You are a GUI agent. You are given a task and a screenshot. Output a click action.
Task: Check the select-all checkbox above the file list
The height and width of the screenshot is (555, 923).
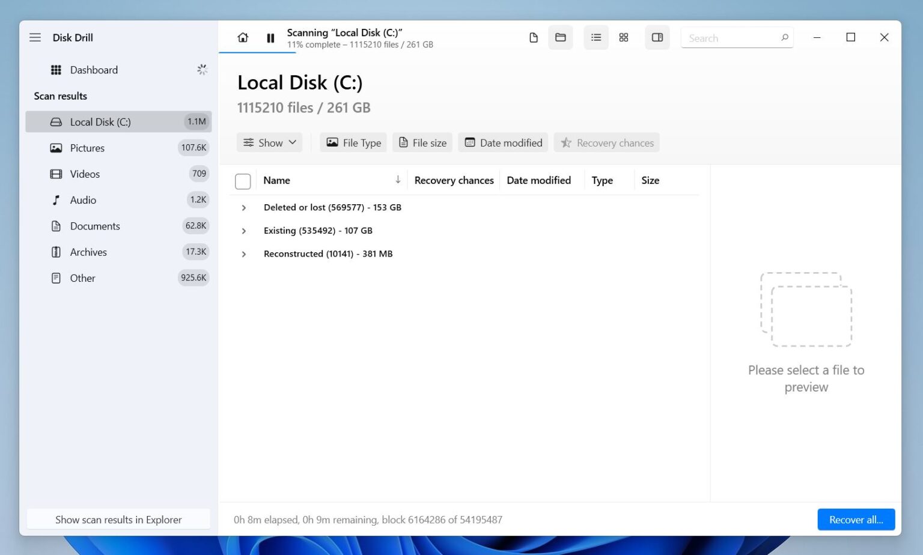243,180
